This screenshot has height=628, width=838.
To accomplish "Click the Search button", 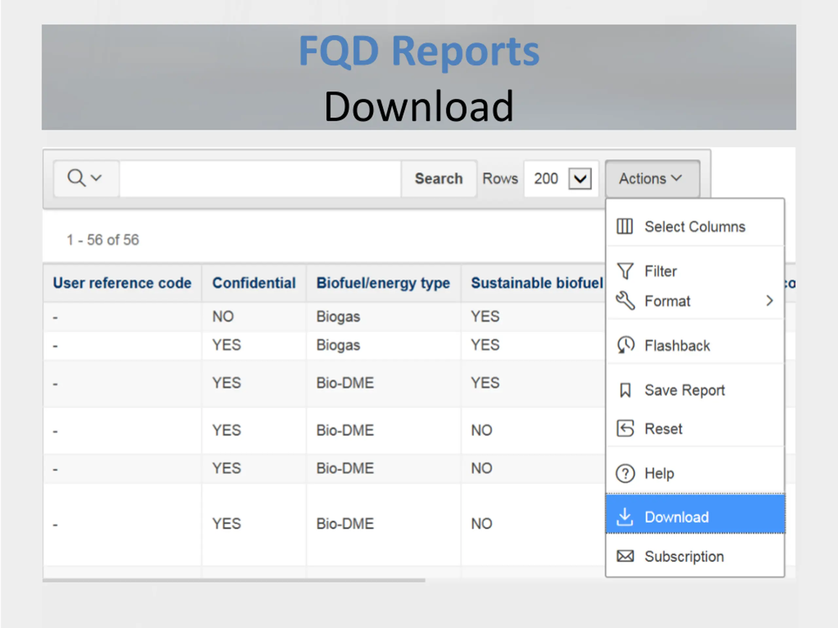I will [439, 178].
